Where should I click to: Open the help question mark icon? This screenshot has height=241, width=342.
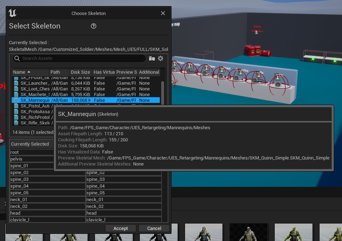[94, 26]
